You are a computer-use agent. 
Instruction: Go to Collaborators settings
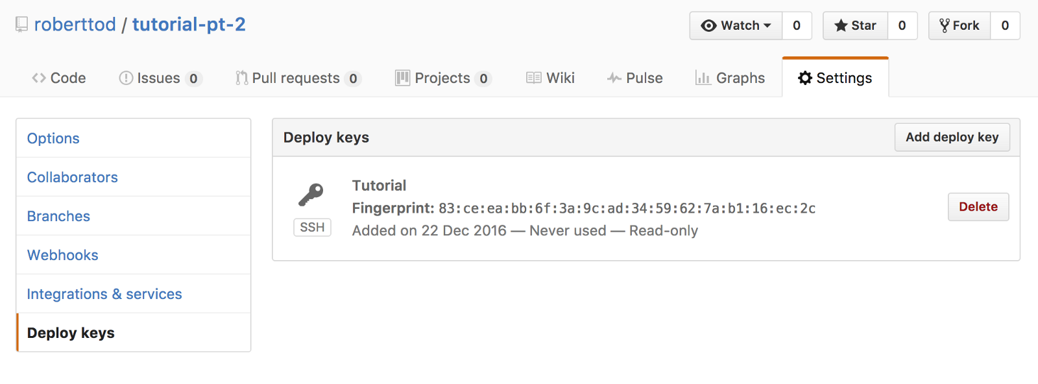tap(73, 177)
